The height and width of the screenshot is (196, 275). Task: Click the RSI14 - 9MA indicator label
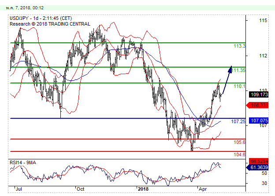(x=23, y=162)
